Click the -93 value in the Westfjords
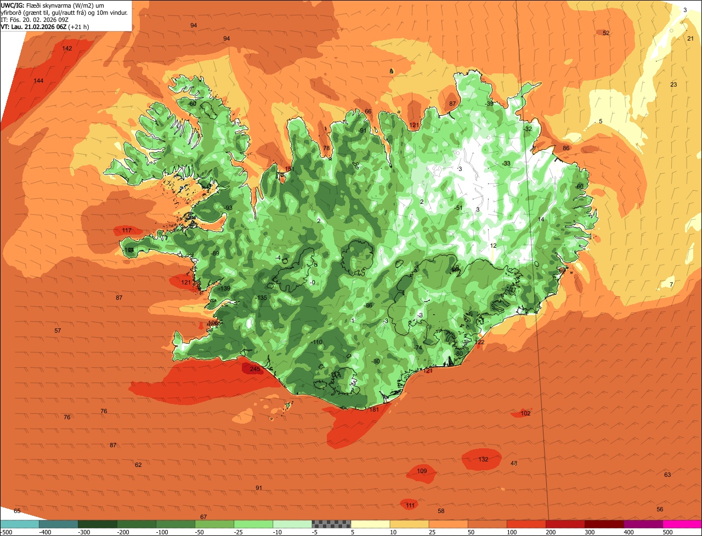The width and height of the screenshot is (702, 536). (x=228, y=207)
